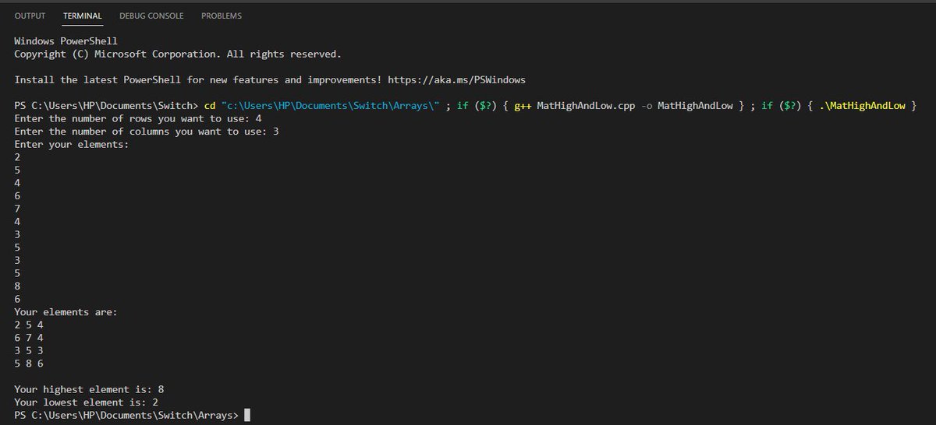936x425 pixels.
Task: Click the entered value '8' in element list
Action: click(x=17, y=286)
